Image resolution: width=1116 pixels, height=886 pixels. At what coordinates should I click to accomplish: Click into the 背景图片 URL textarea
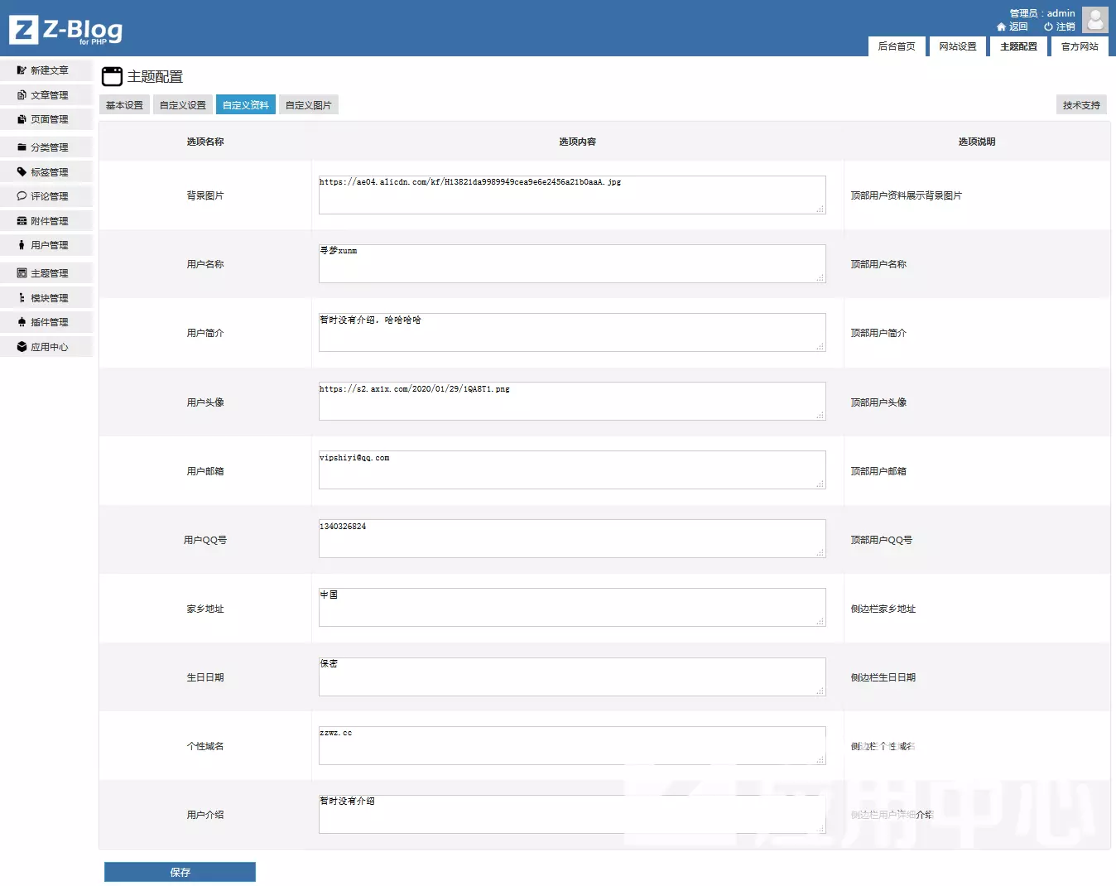point(571,195)
